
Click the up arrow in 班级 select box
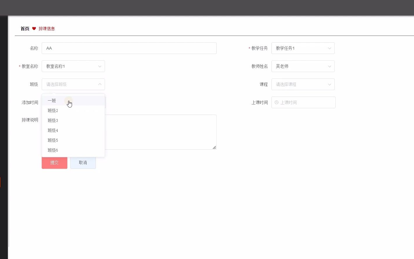click(100, 84)
